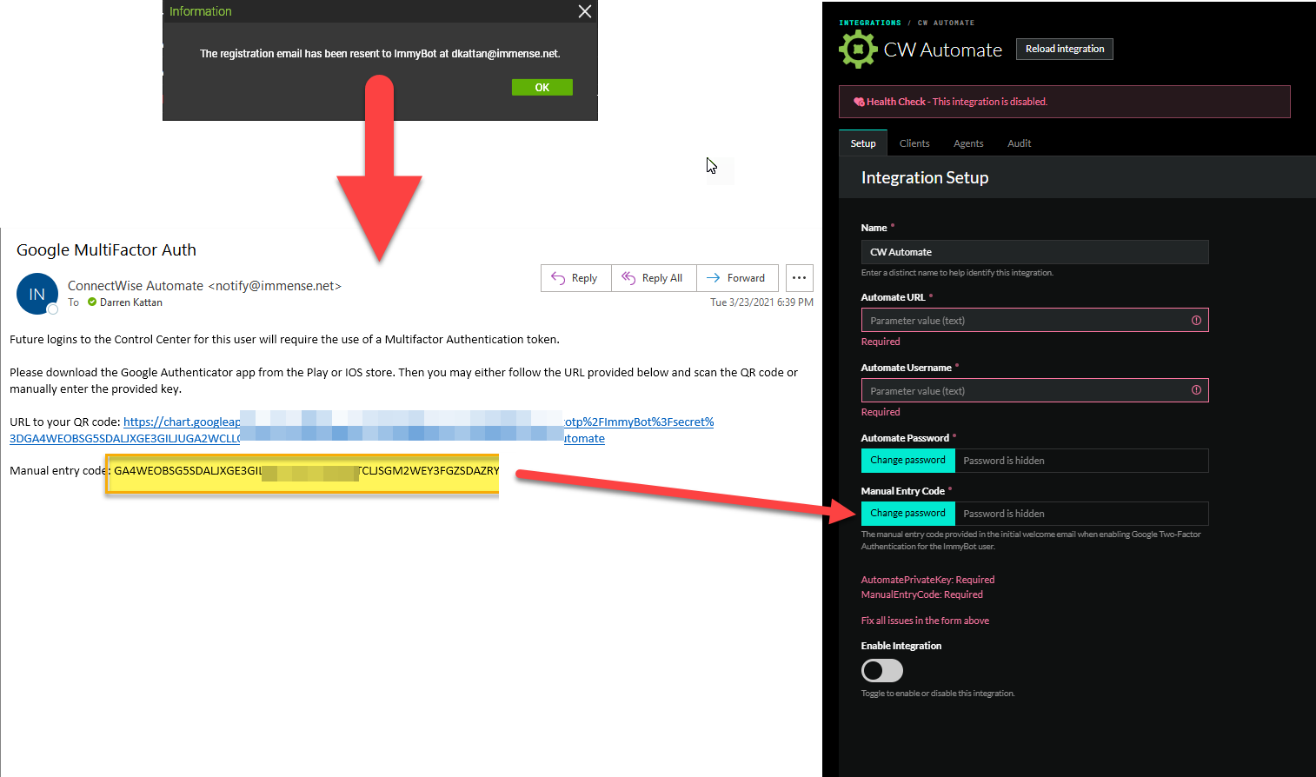
Task: Forward the Google MultiFactor Auth email
Action: tap(736, 278)
